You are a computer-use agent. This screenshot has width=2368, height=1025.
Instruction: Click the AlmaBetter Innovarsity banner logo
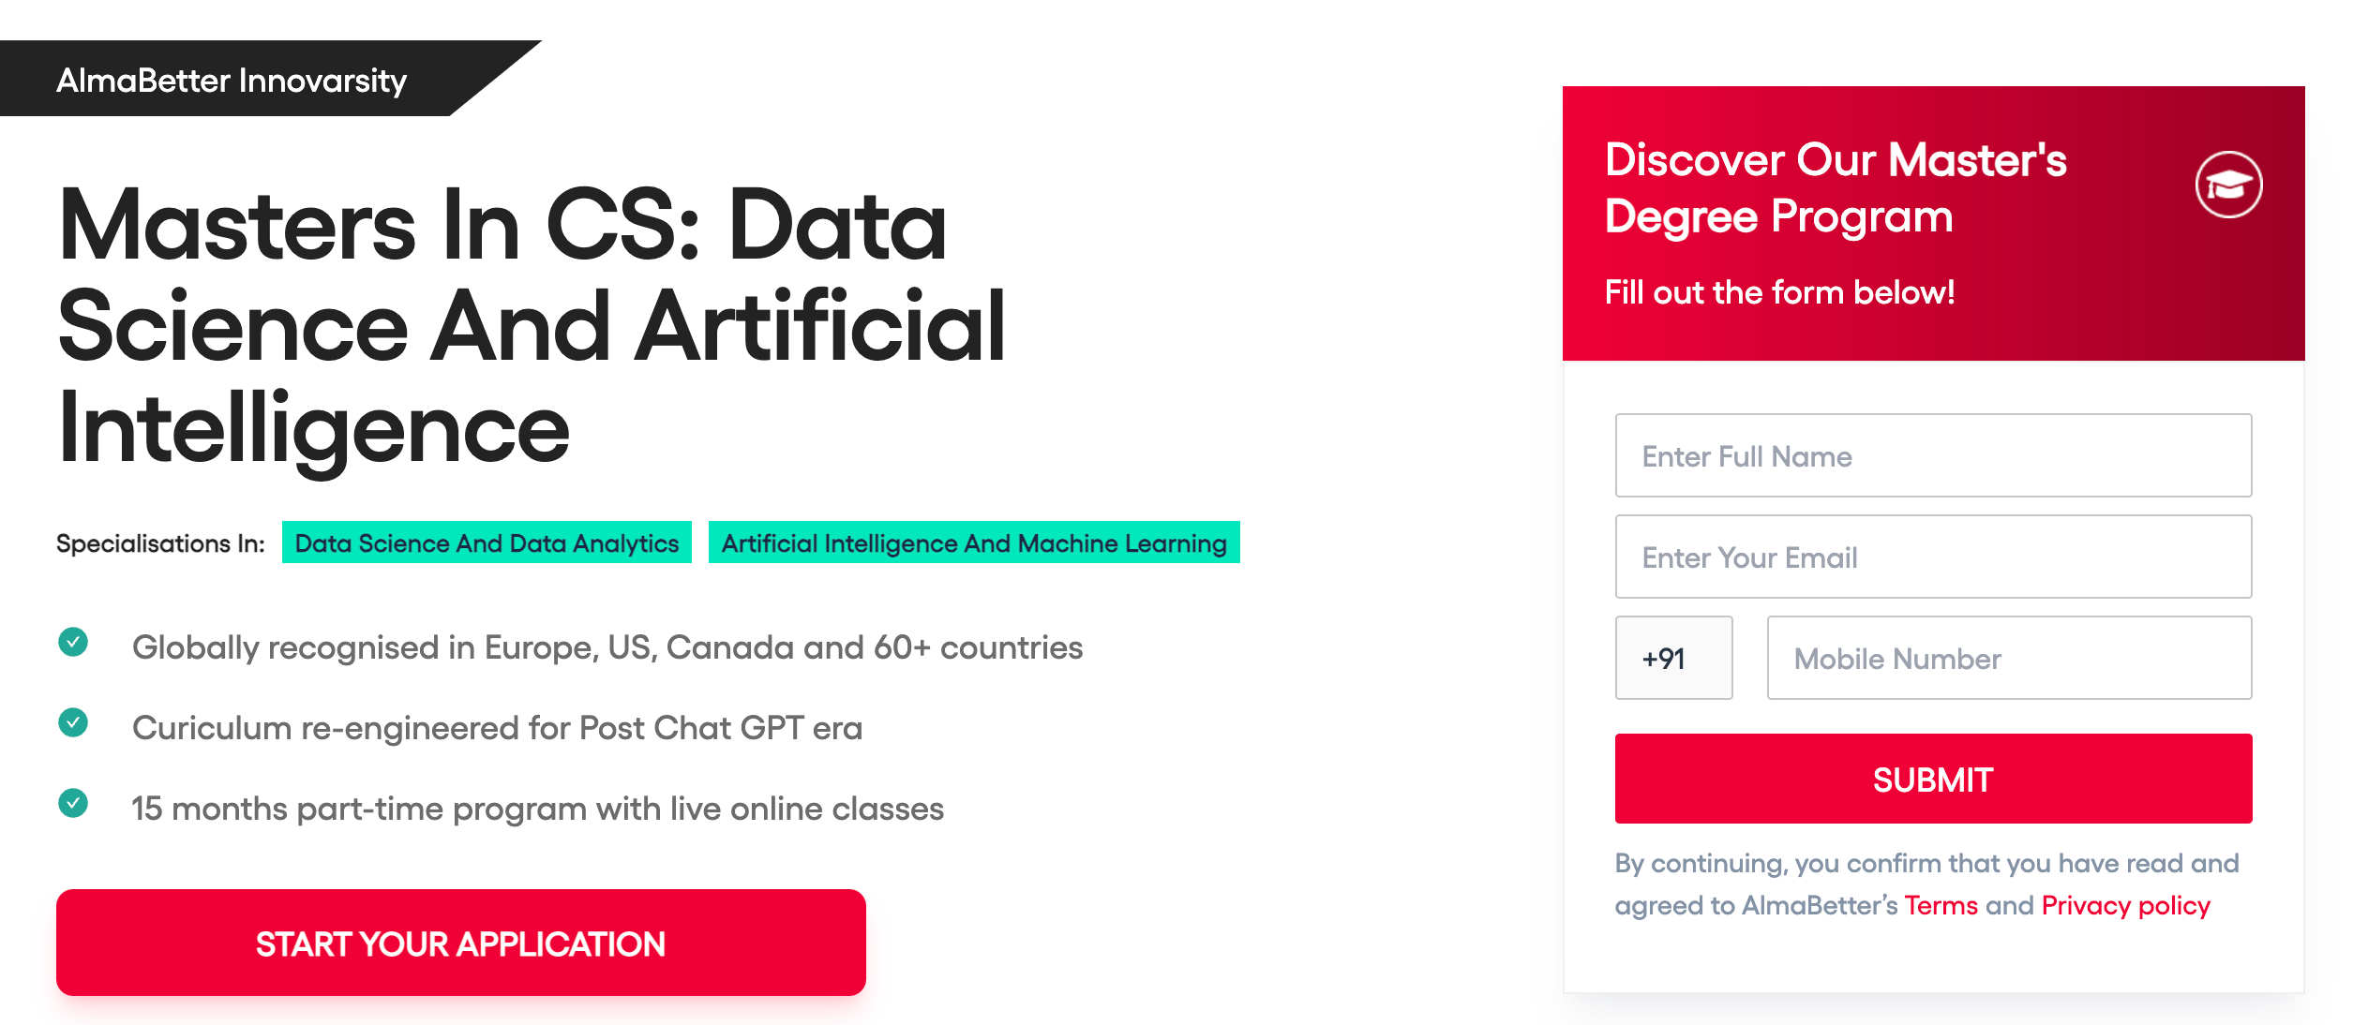click(232, 82)
